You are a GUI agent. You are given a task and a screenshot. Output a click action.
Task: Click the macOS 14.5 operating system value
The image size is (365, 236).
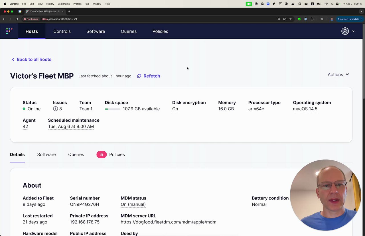click(x=305, y=109)
